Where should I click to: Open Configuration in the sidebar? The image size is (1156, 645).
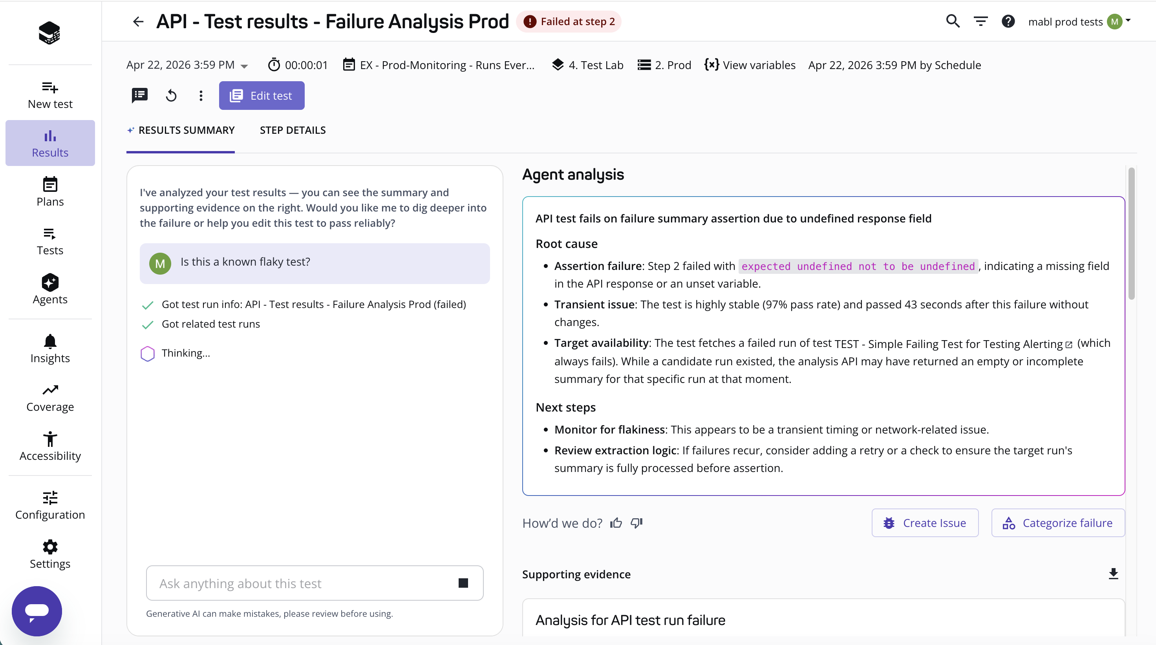pyautogui.click(x=50, y=505)
